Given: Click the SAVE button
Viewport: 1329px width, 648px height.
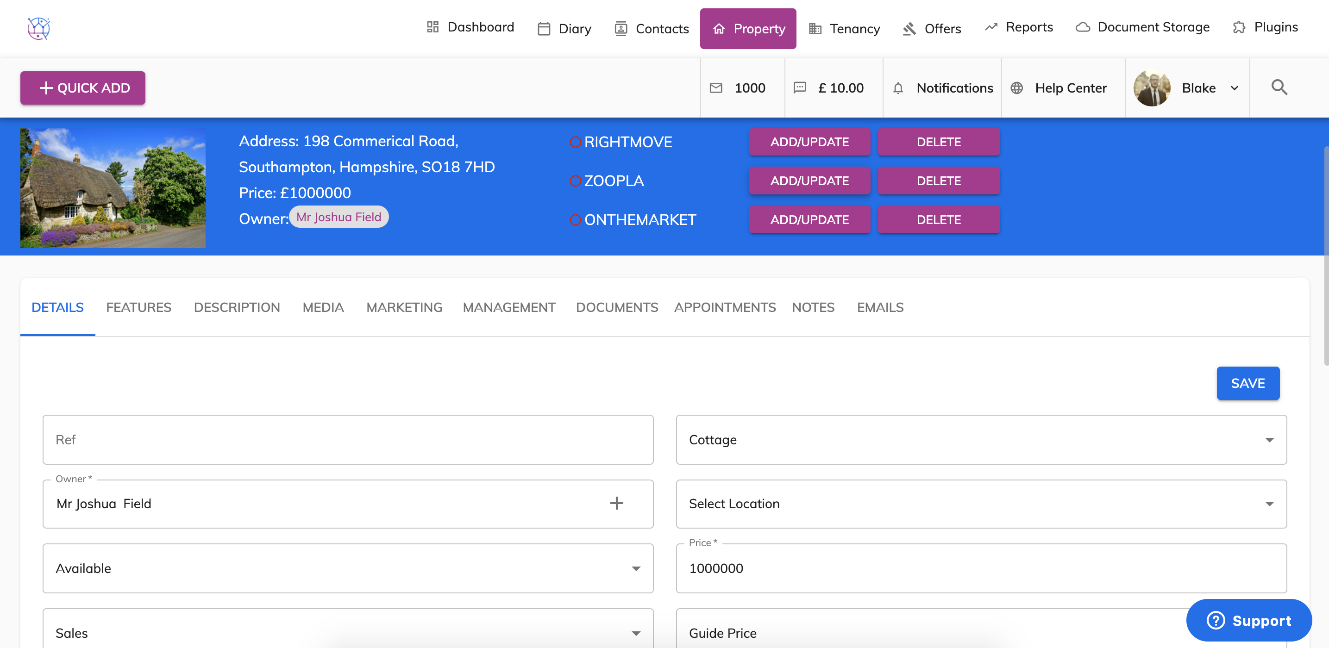Looking at the screenshot, I should point(1248,383).
